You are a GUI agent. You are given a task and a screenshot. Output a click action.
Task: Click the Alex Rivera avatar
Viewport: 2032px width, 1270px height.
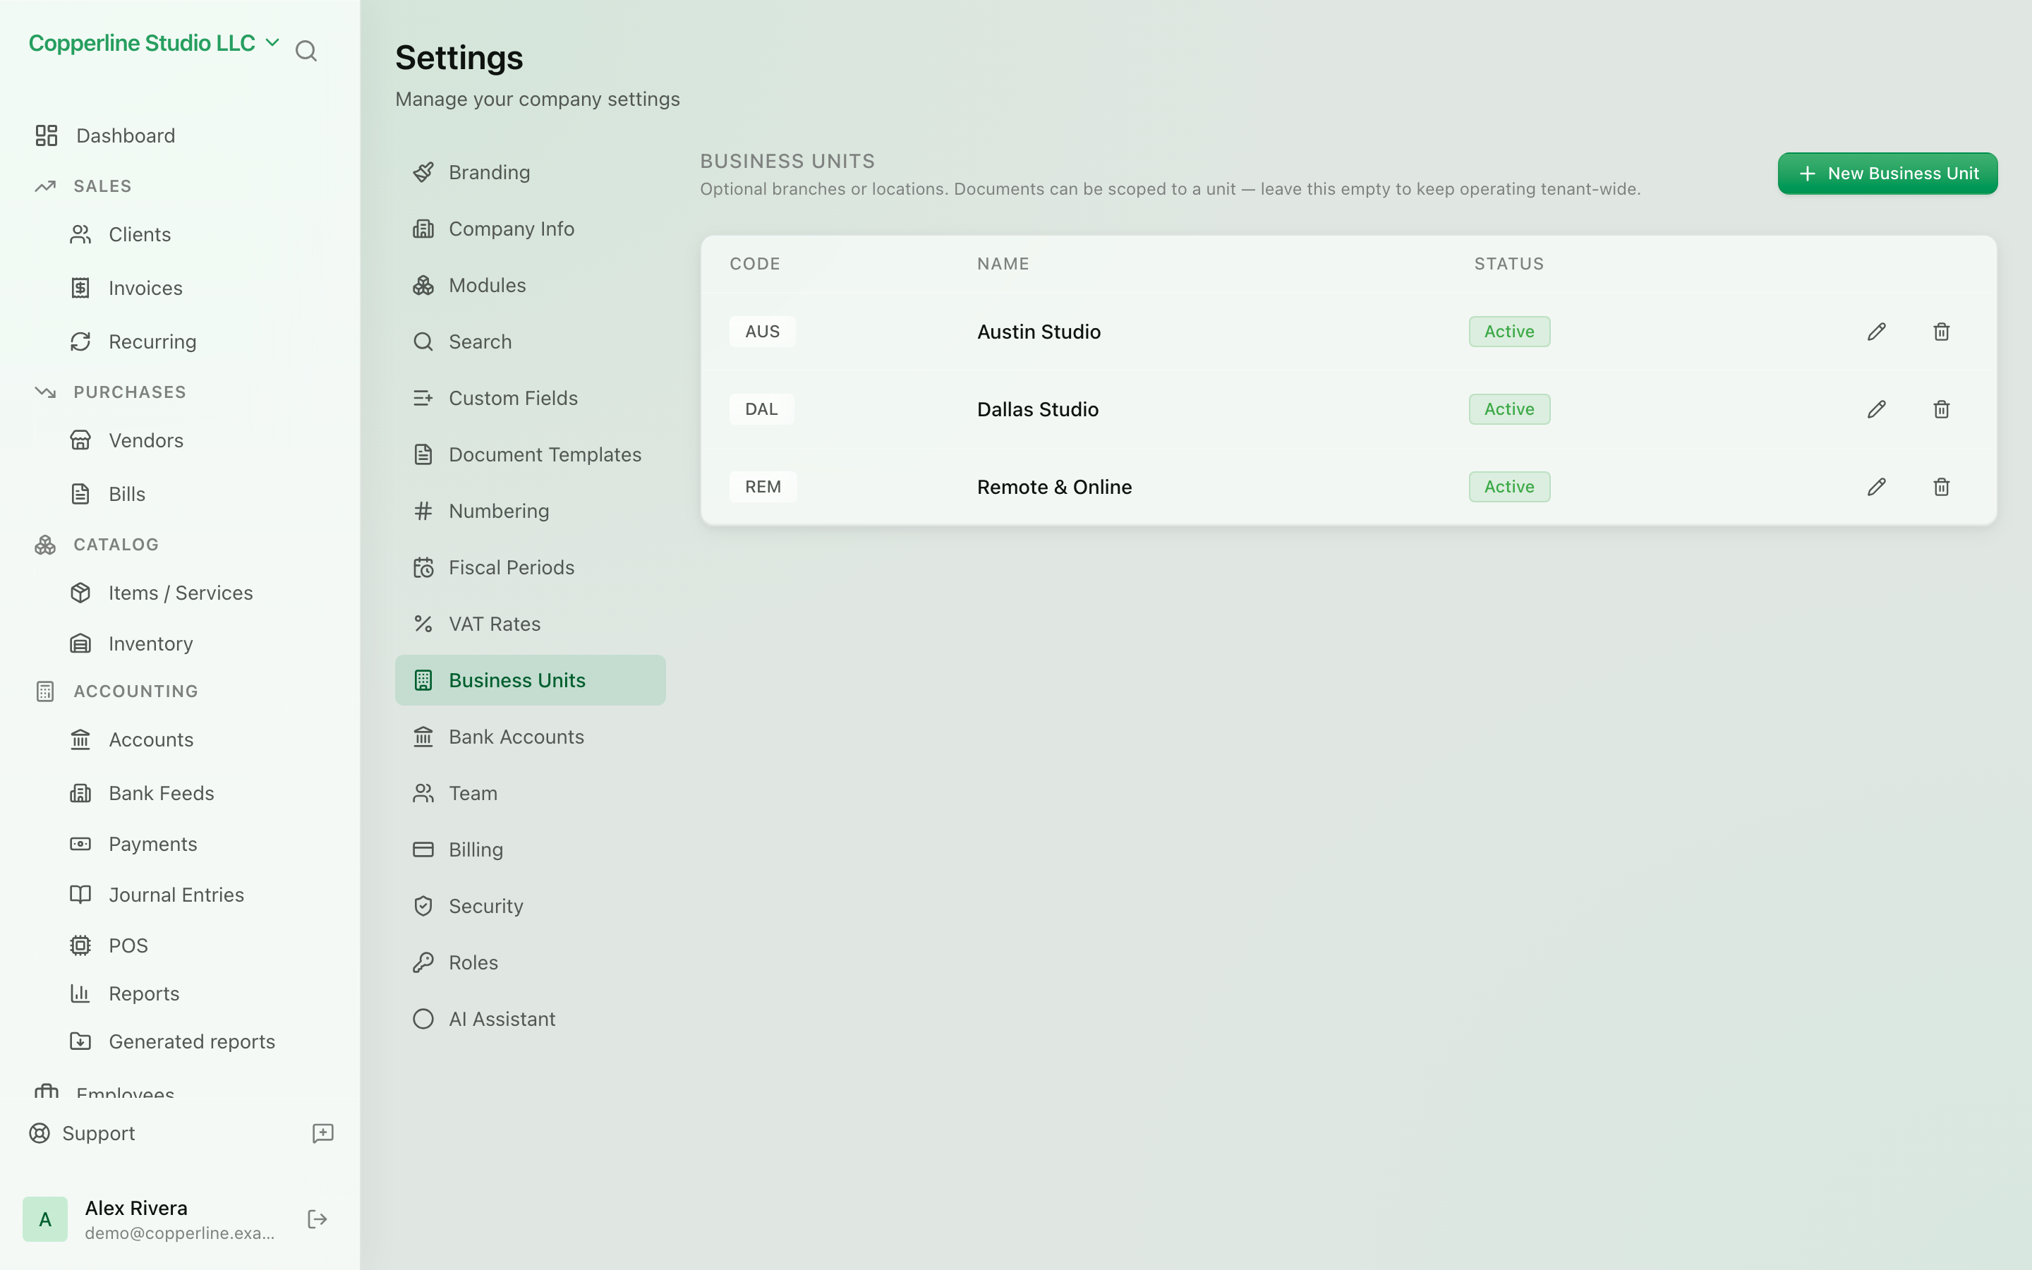tap(45, 1220)
